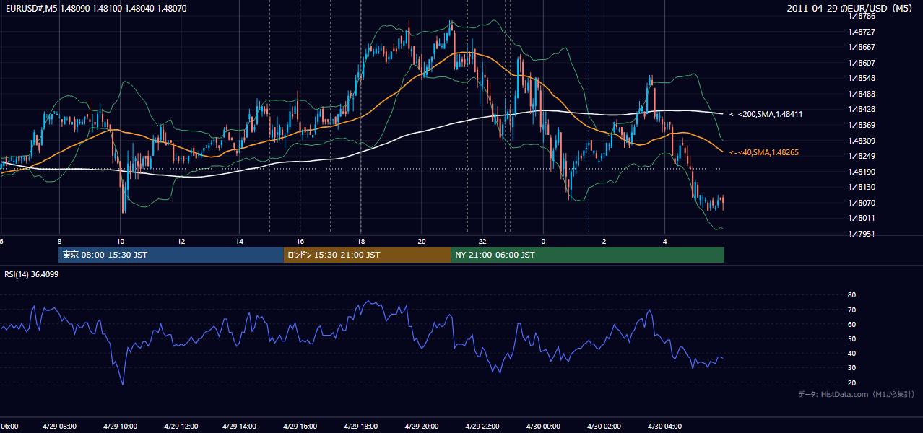Select price level 1.48548 on the axis
Screen dimensions: 923x433
(862, 78)
